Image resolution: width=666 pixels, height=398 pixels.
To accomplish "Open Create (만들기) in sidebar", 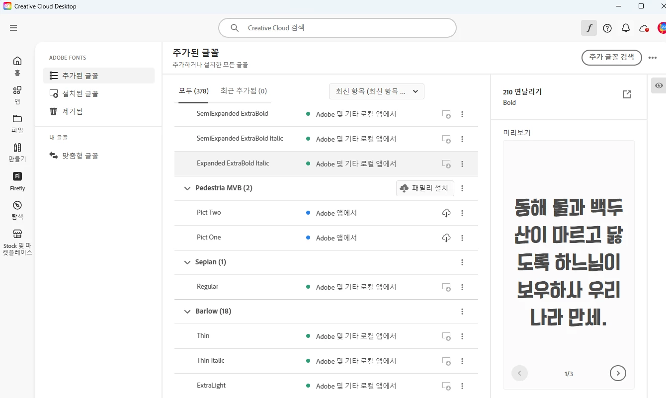I will tap(17, 153).
